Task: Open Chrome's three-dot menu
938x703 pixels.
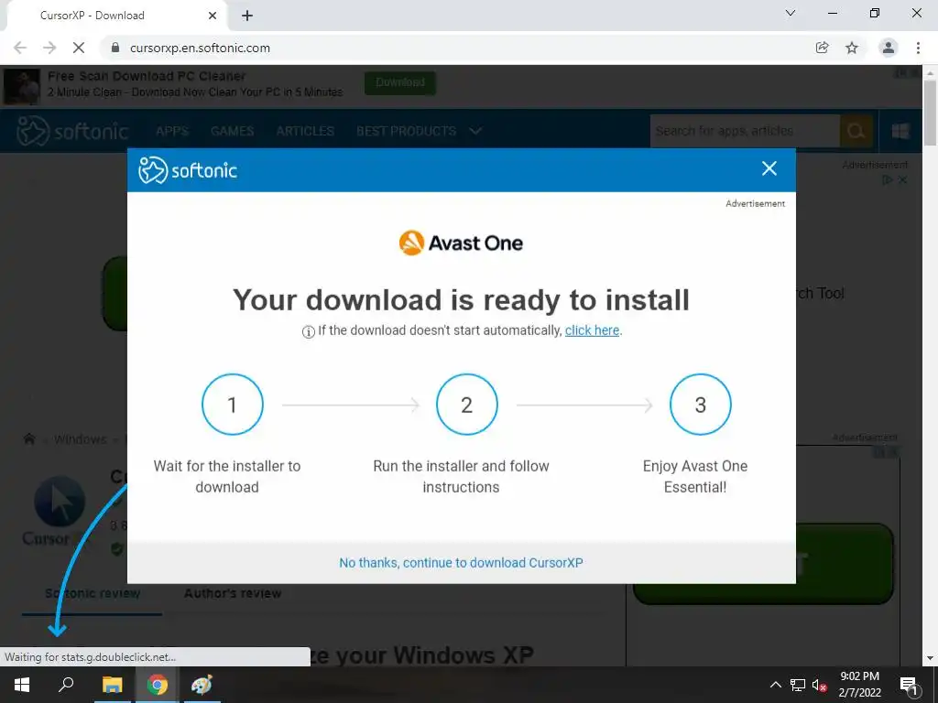Action: (x=918, y=48)
